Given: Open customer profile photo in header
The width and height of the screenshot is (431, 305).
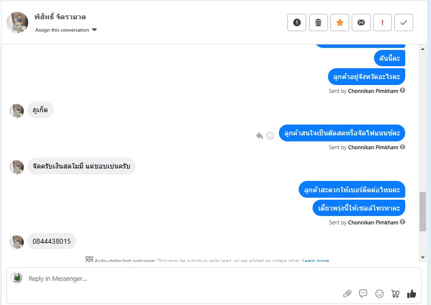Looking at the screenshot, I should 17,23.
